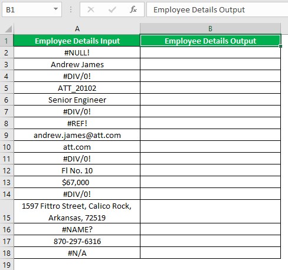Select the address cell 1597 Fittro Street

click(x=77, y=212)
